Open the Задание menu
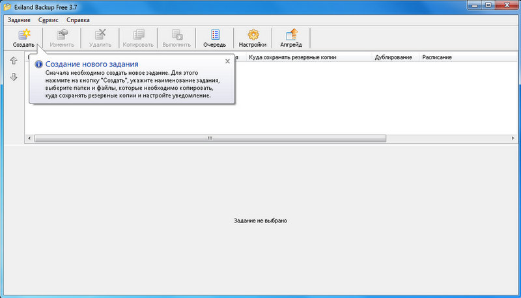Screen dimensions: 521x298 (x=19, y=20)
